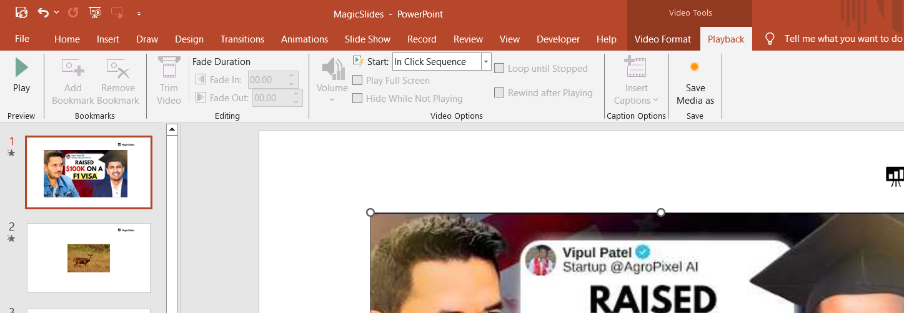Image resolution: width=904 pixels, height=313 pixels.
Task: Click the greyed comment icon in the Quick Access Toolbar
Action: [117, 12]
